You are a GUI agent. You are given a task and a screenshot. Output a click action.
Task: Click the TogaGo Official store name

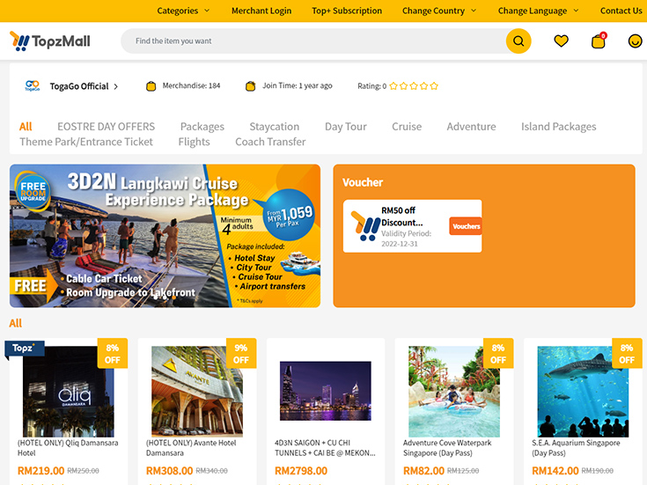[x=79, y=86]
